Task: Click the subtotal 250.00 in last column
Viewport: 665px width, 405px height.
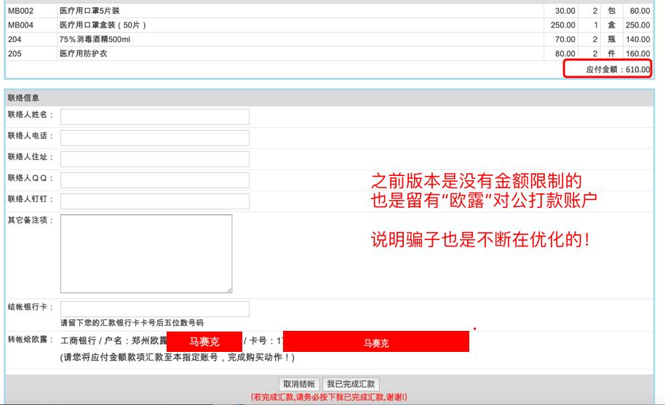Action: point(637,25)
